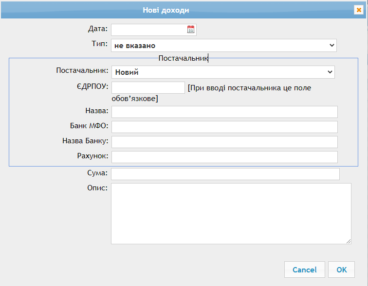Click the ЄДРПОУ: label

click(92, 86)
